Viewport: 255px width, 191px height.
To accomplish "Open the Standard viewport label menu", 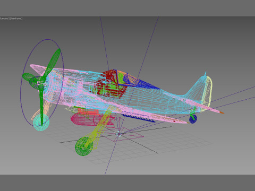I will click(x=4, y=19).
